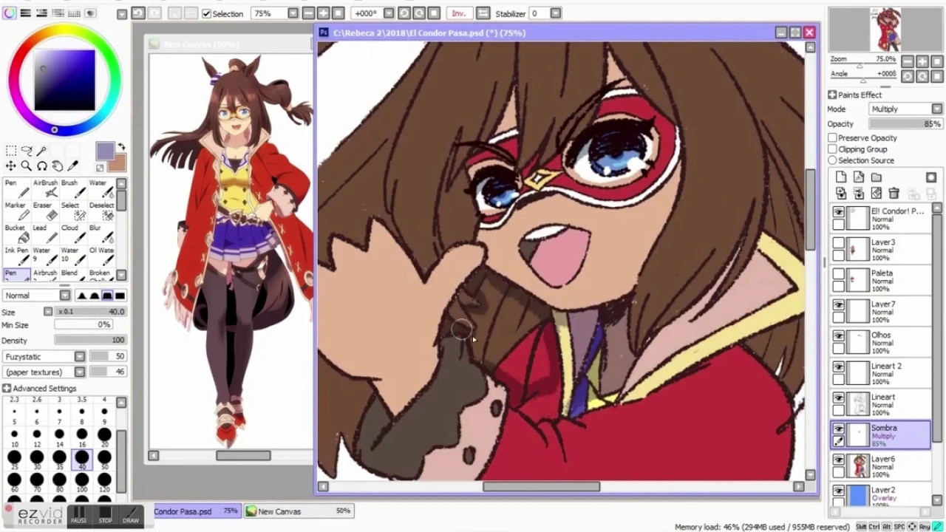Select the brush size 50 preset
The height and width of the screenshot is (532, 946).
(104, 462)
